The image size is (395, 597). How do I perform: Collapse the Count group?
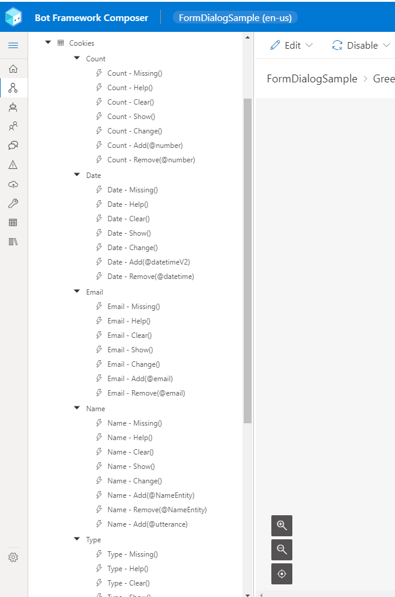pyautogui.click(x=77, y=58)
